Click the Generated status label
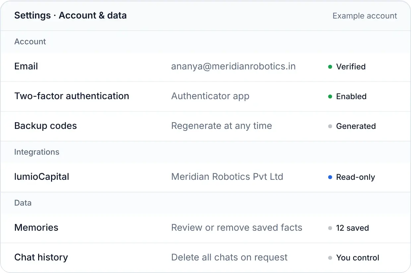 pyautogui.click(x=356, y=126)
